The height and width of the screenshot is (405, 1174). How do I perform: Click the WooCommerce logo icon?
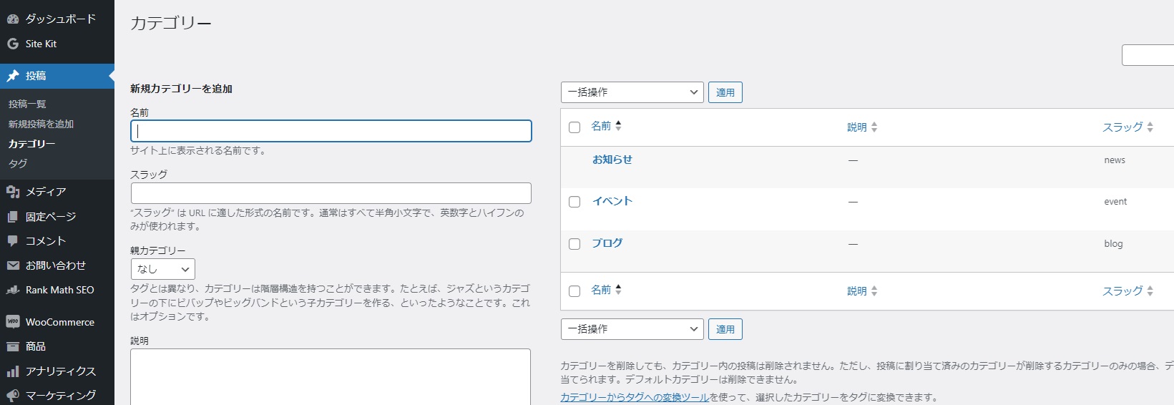point(13,322)
